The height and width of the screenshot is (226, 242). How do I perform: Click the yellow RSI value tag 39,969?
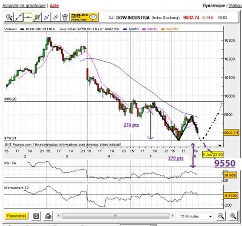tap(230, 175)
